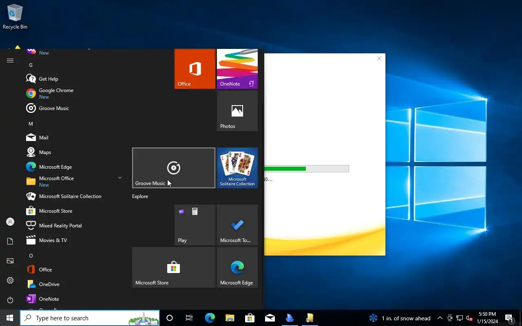The width and height of the screenshot is (522, 326).
Task: Open Mail from the app list
Action: point(73,138)
